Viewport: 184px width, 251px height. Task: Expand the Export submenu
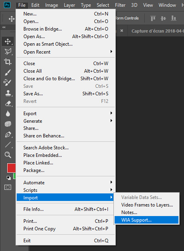tap(65, 114)
